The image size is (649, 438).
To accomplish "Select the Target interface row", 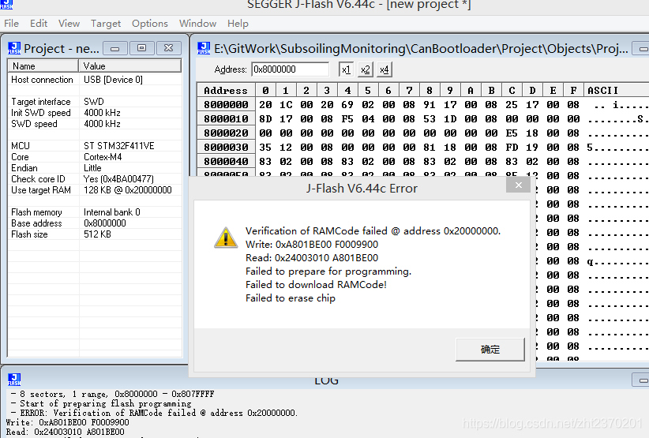I will coord(95,102).
